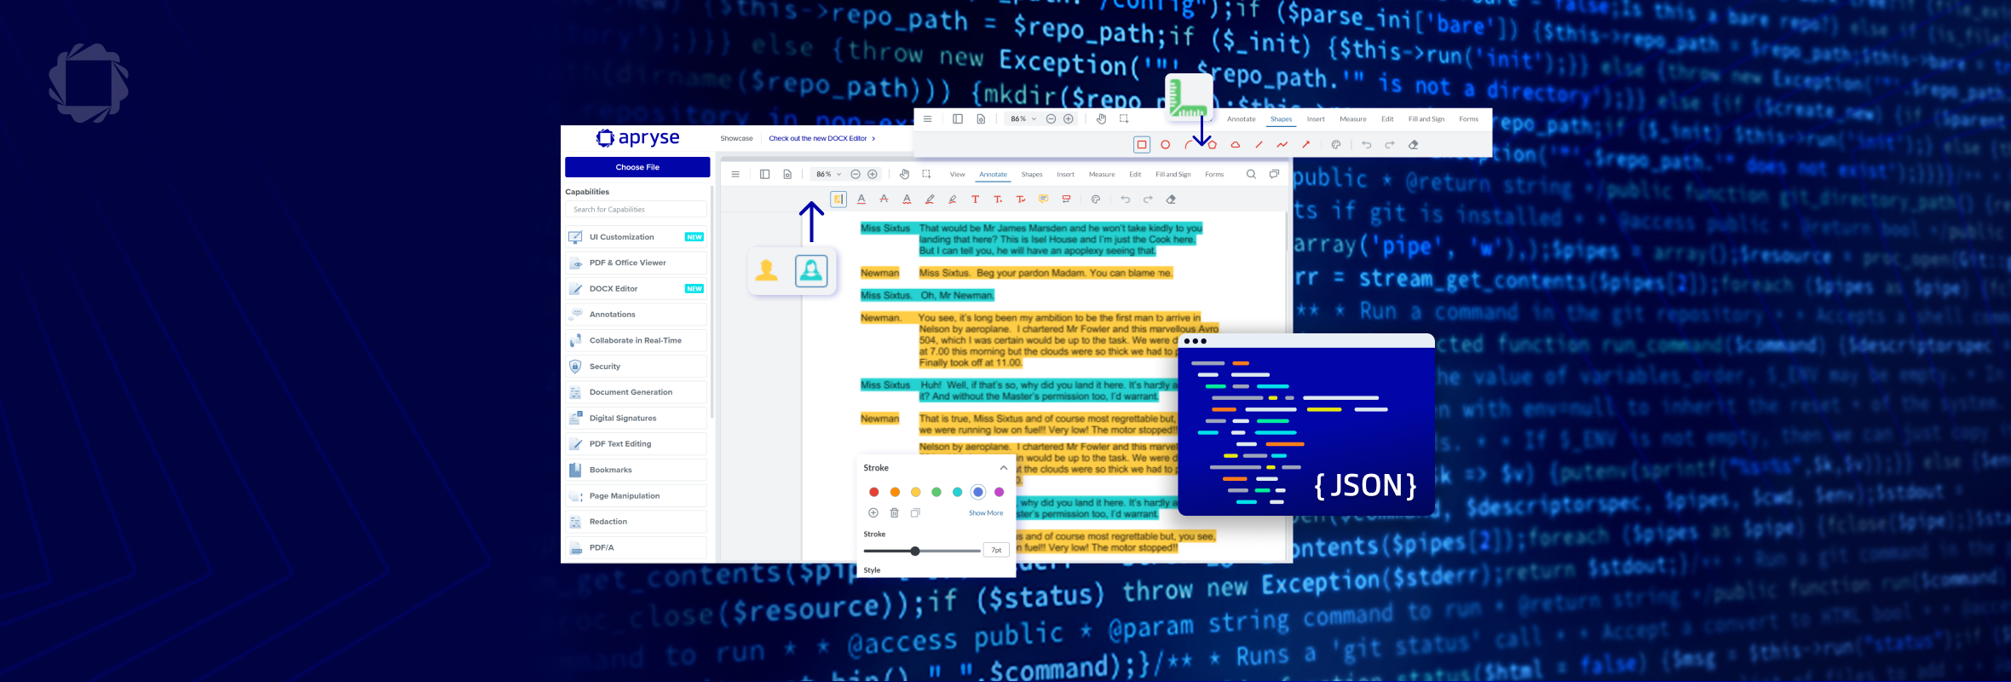Image resolution: width=2011 pixels, height=682 pixels.
Task: Open the Comments panel icon
Action: (1274, 174)
